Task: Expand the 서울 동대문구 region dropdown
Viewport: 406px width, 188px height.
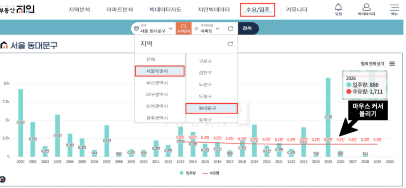Action: 153,28
